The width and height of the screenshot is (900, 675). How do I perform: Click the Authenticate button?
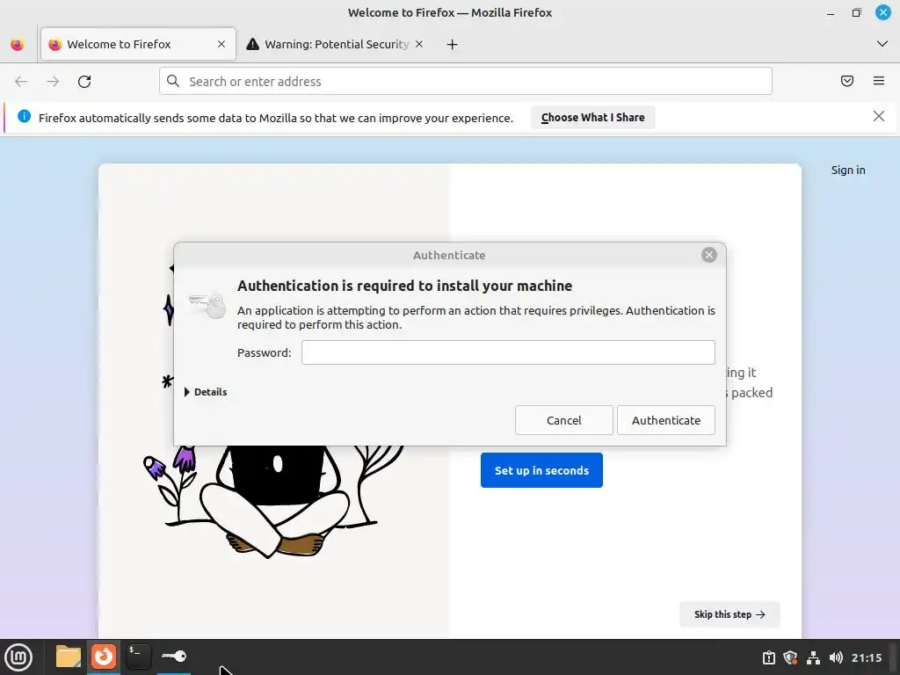(666, 420)
